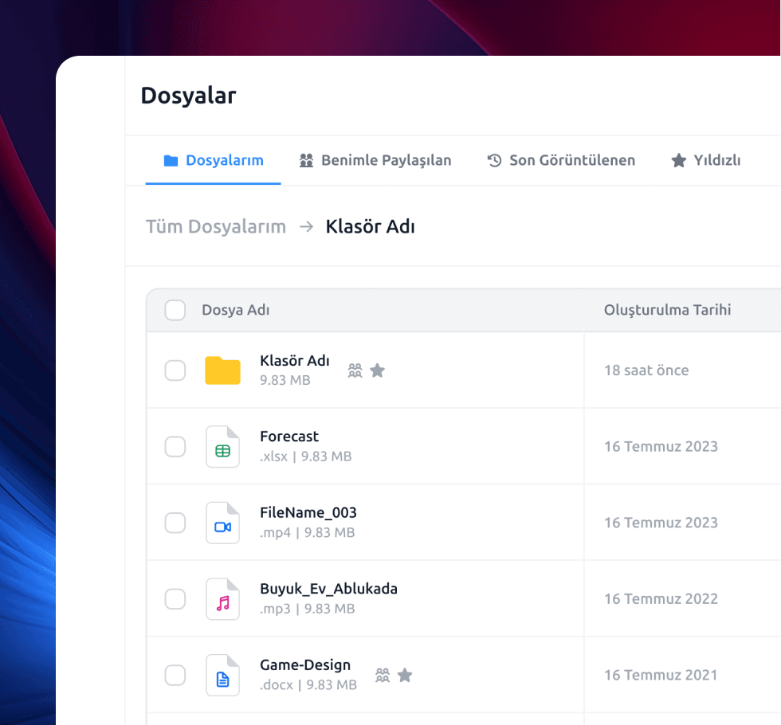Select the Buyuk_Ev_Ablukada row checkbox

[x=175, y=599]
